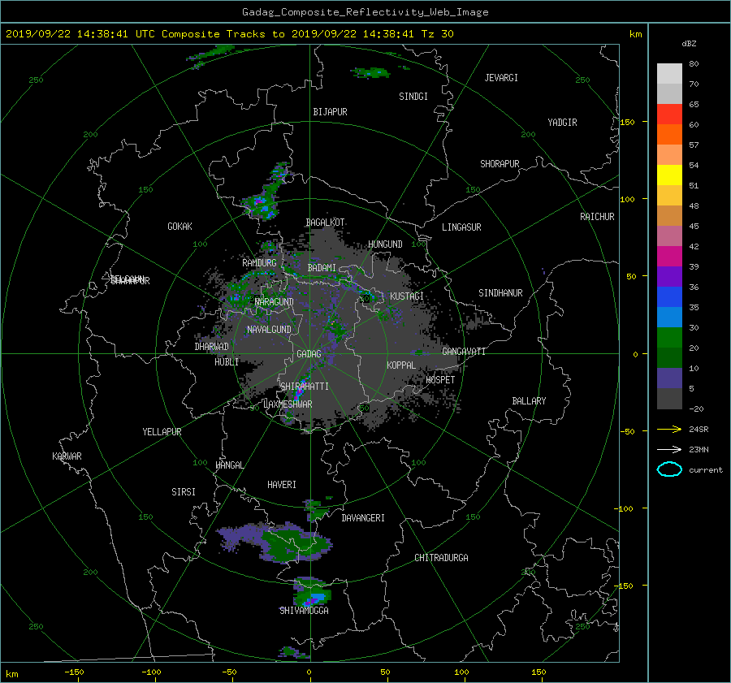Click the HUBLI city label
The image size is (731, 683).
(227, 362)
